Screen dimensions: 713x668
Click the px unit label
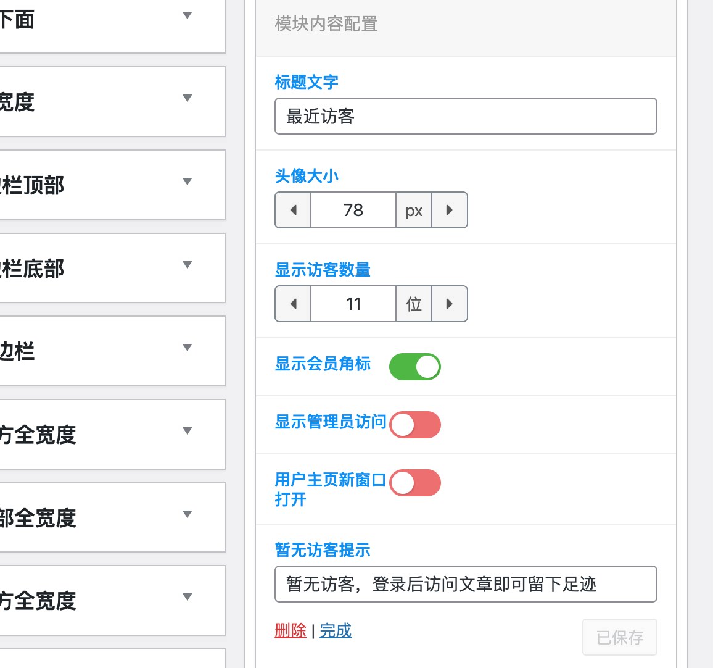[x=414, y=210]
